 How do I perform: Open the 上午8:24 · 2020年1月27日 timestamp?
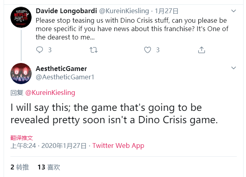click(48, 146)
